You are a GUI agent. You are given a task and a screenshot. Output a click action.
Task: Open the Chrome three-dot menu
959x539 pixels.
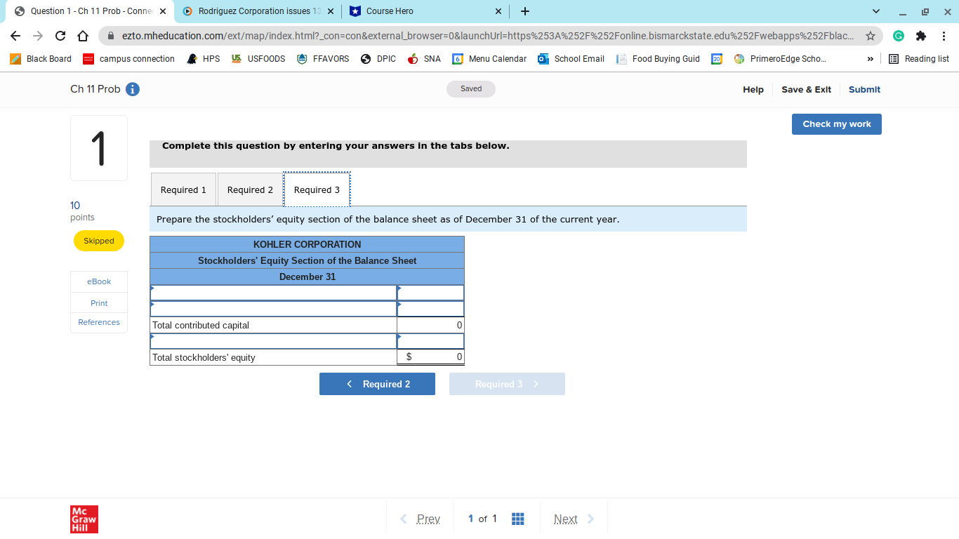(x=944, y=34)
